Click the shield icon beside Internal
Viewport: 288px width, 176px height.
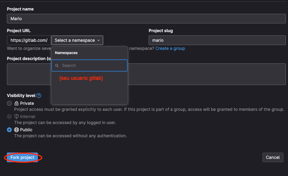tap(17, 117)
